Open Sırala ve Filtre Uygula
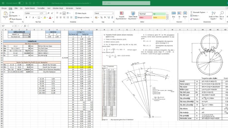The height and width of the screenshot is (128, 228). tap(213, 15)
